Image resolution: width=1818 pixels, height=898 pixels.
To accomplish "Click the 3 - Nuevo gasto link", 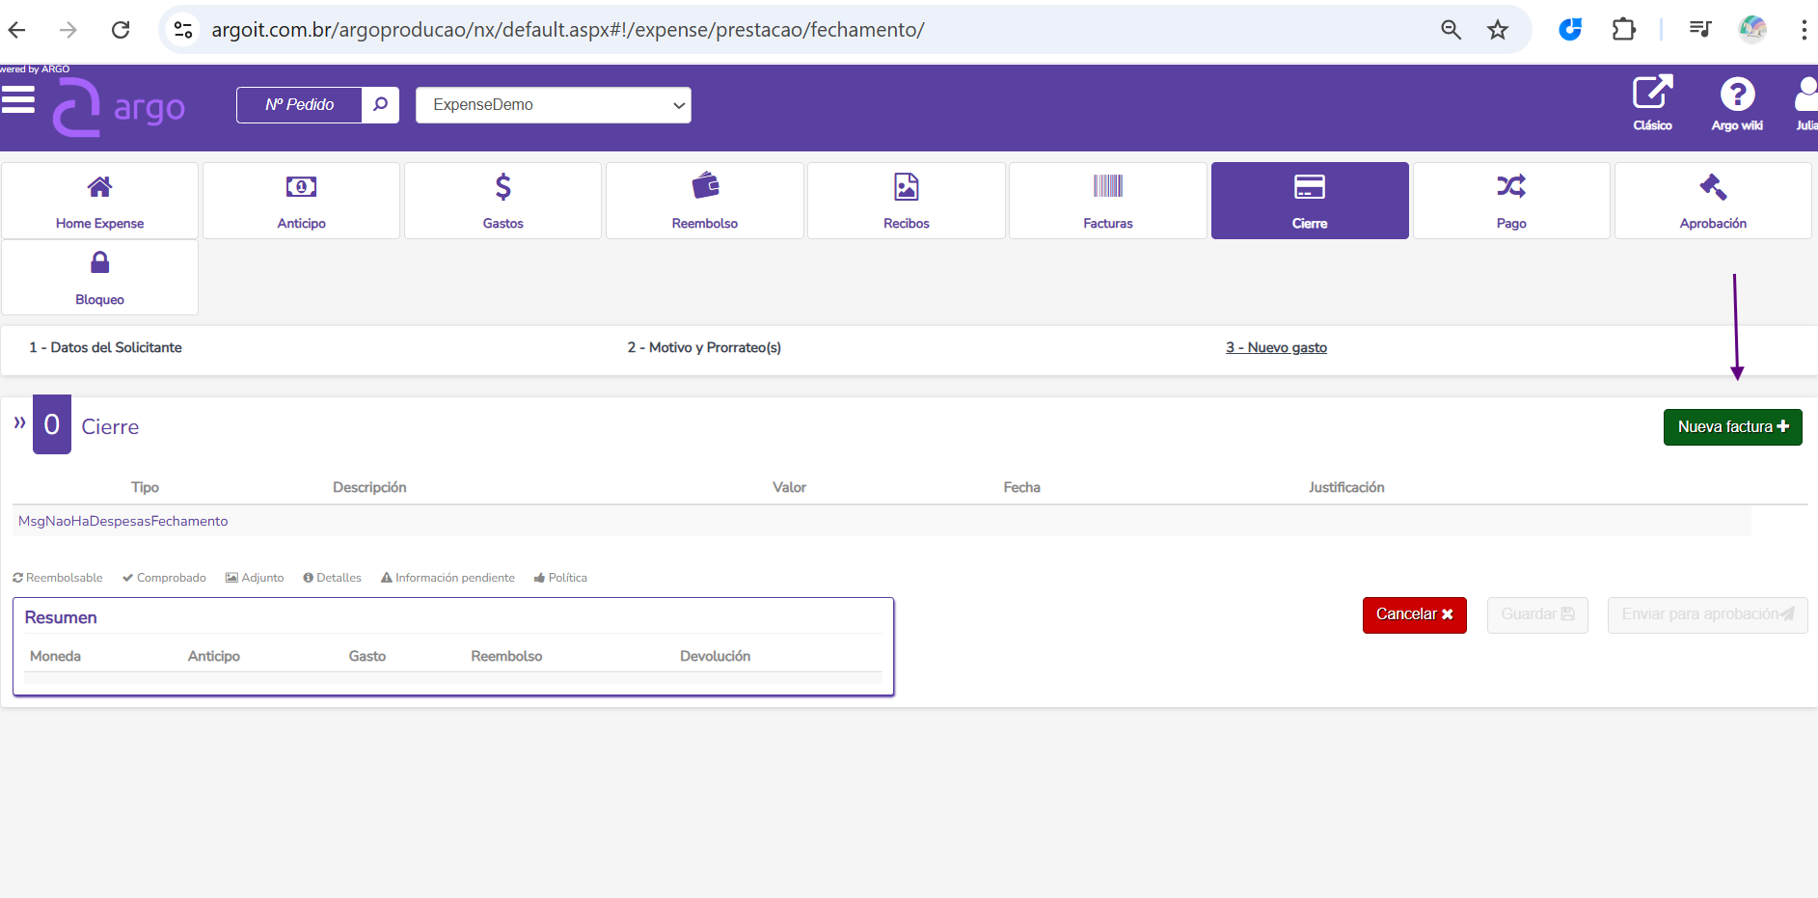I will 1275,347.
